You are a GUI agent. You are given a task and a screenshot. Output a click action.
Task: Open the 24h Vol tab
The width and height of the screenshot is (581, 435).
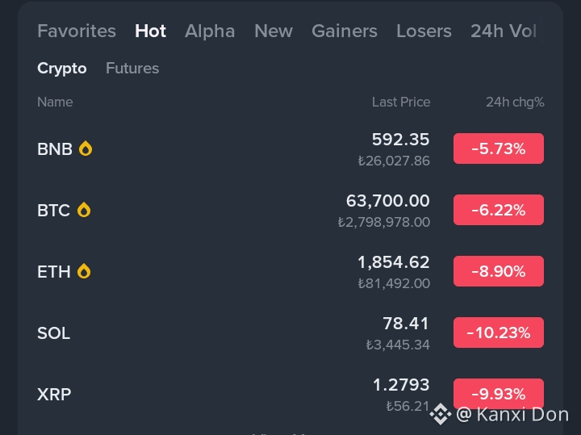point(504,31)
